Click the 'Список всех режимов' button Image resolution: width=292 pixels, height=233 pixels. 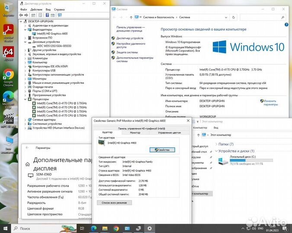(x=114, y=202)
